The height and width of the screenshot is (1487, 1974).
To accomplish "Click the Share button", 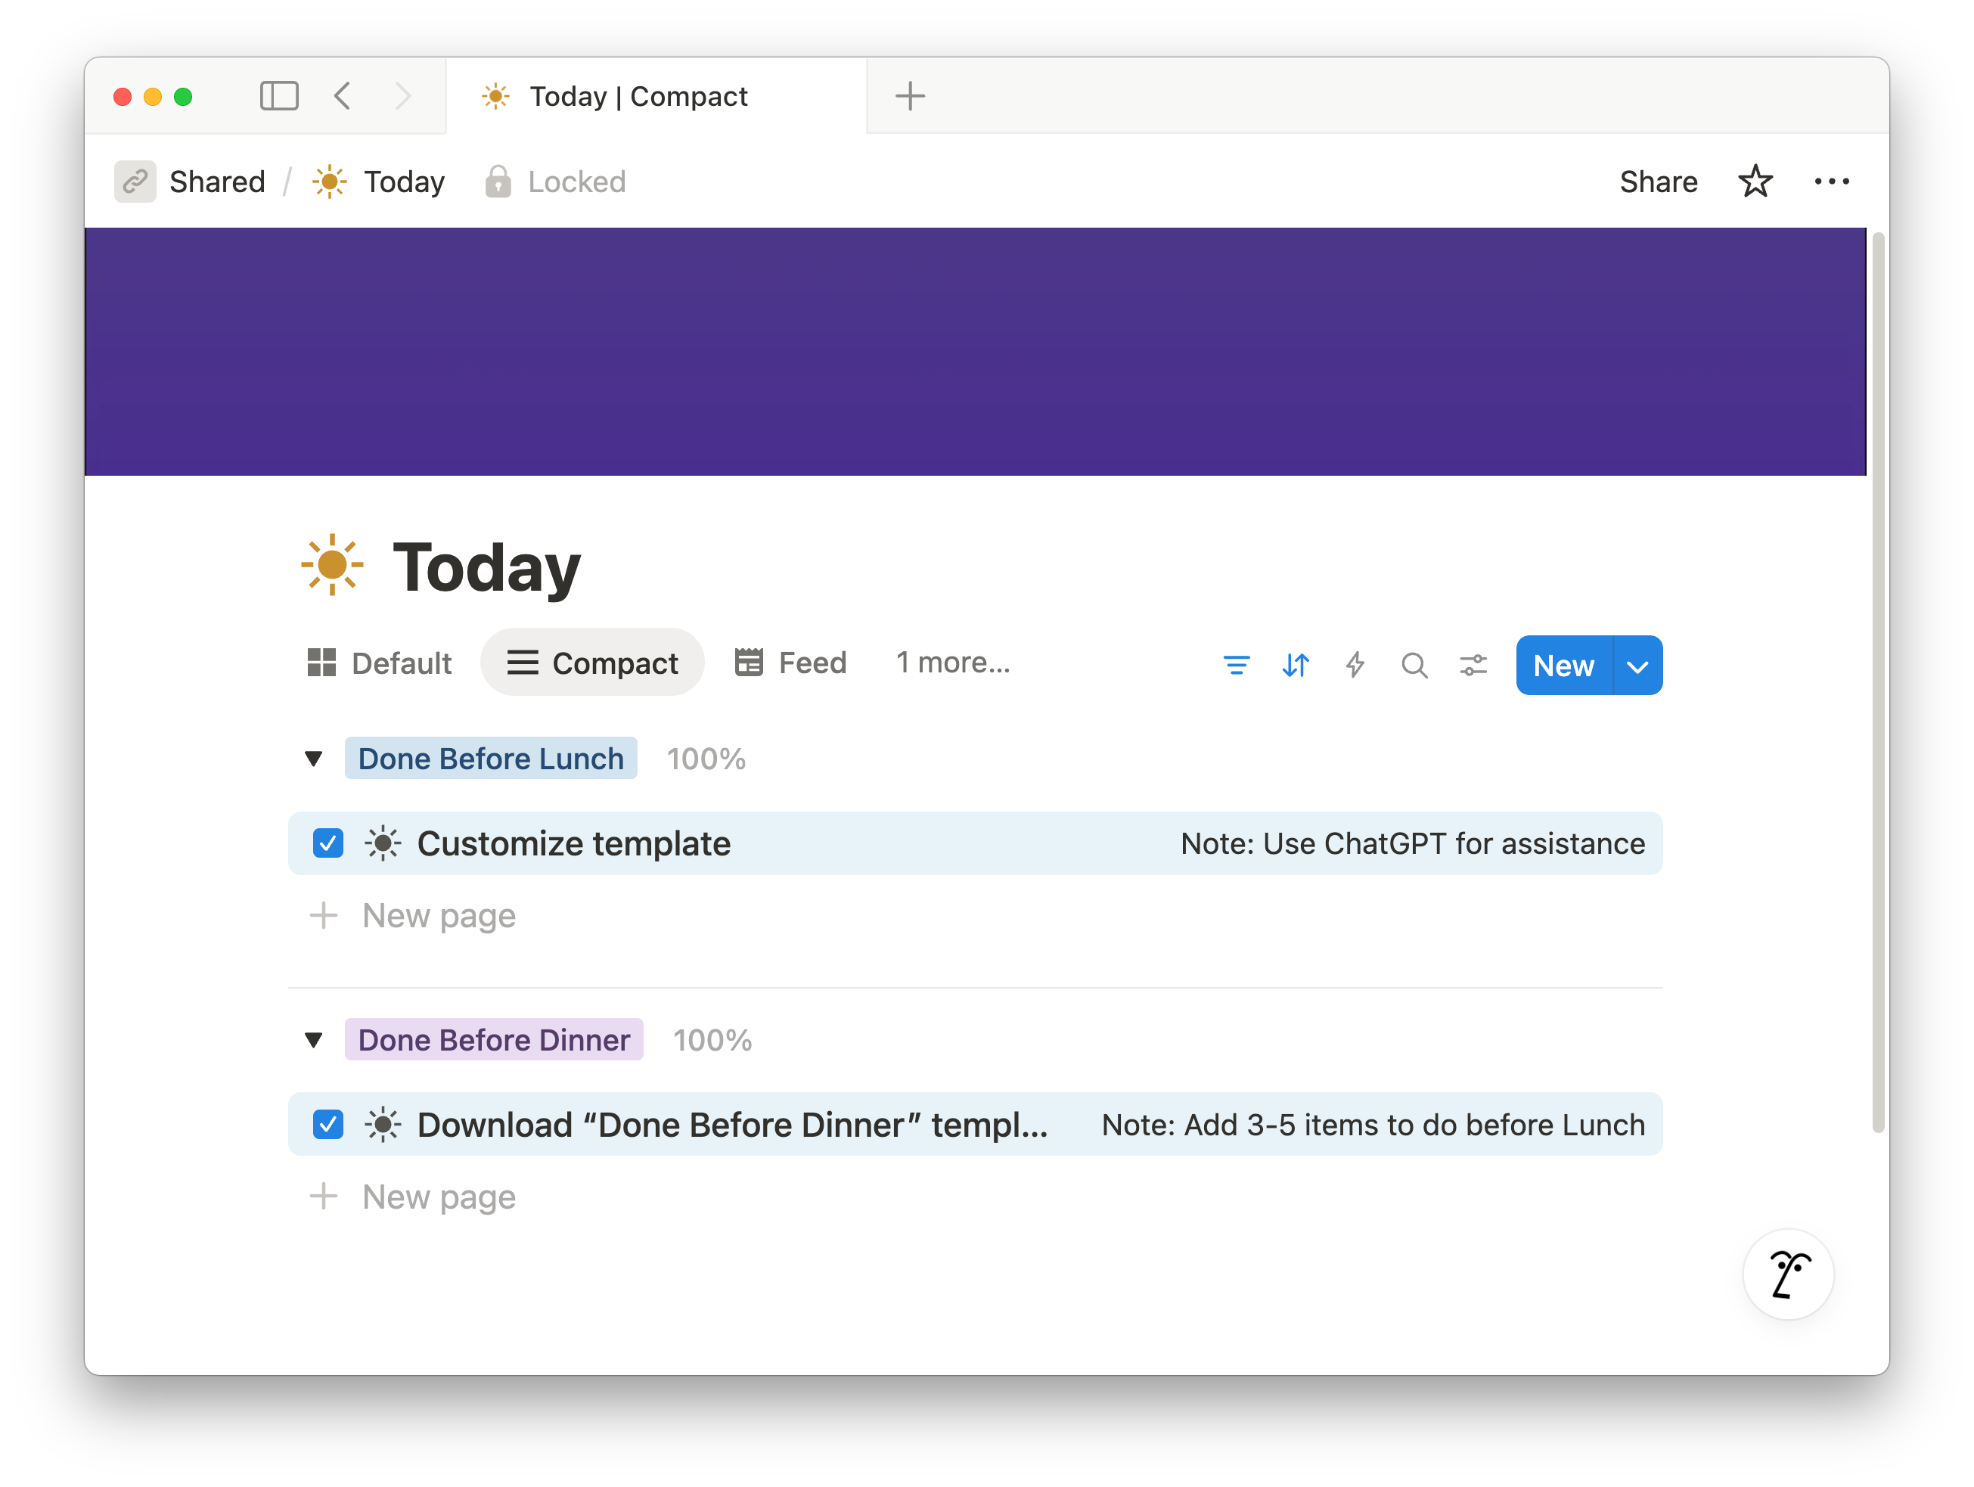I will (1658, 182).
